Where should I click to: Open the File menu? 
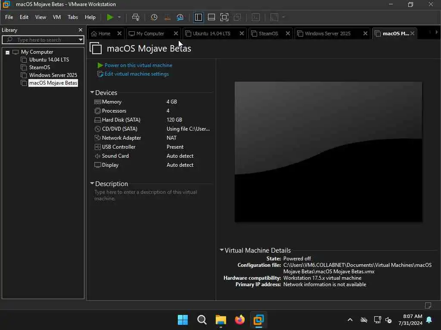pos(9,17)
